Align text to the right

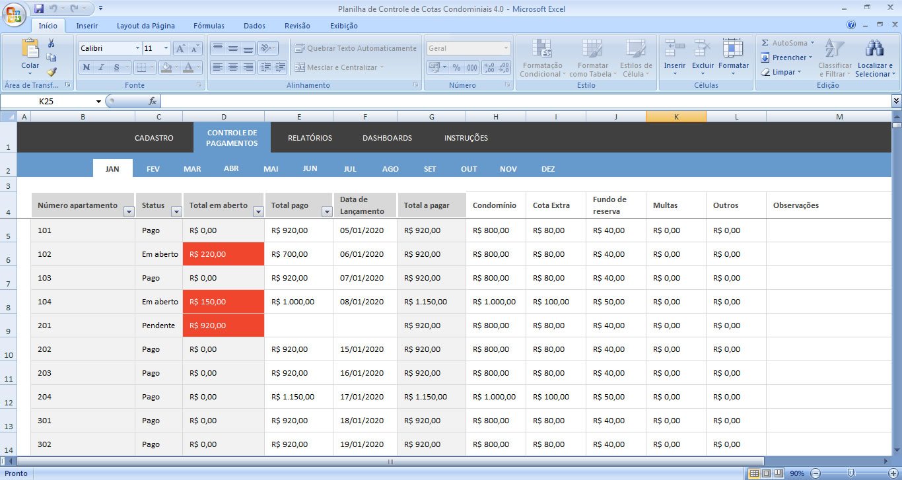tap(248, 67)
